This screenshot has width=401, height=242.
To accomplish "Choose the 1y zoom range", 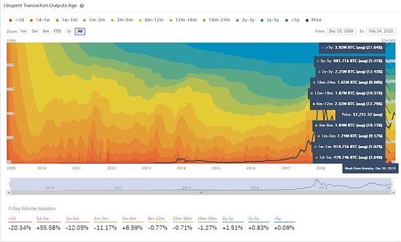I will [69, 31].
